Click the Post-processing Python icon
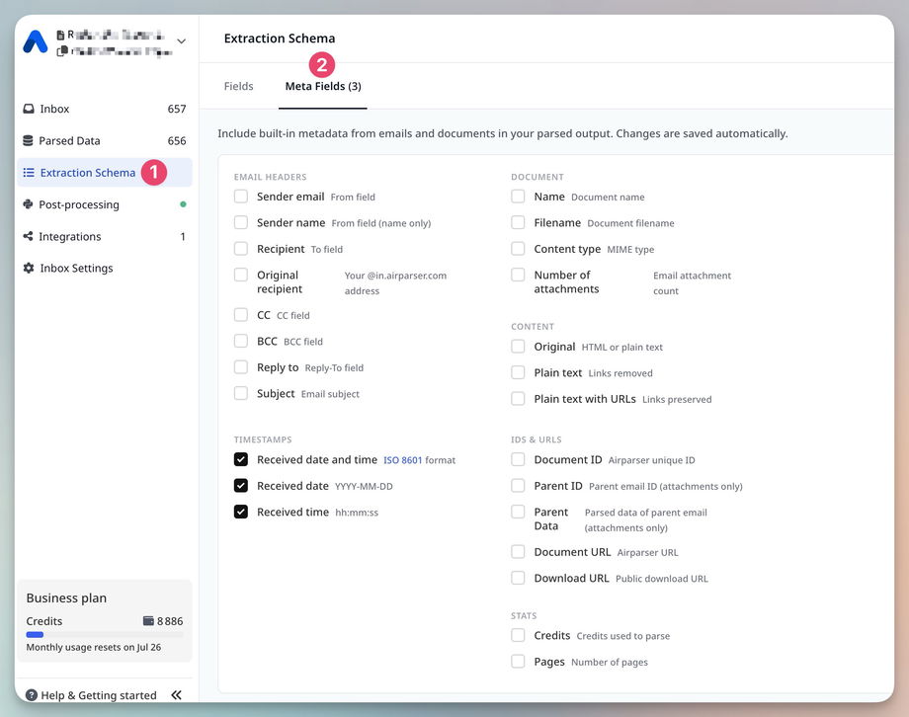 28,204
